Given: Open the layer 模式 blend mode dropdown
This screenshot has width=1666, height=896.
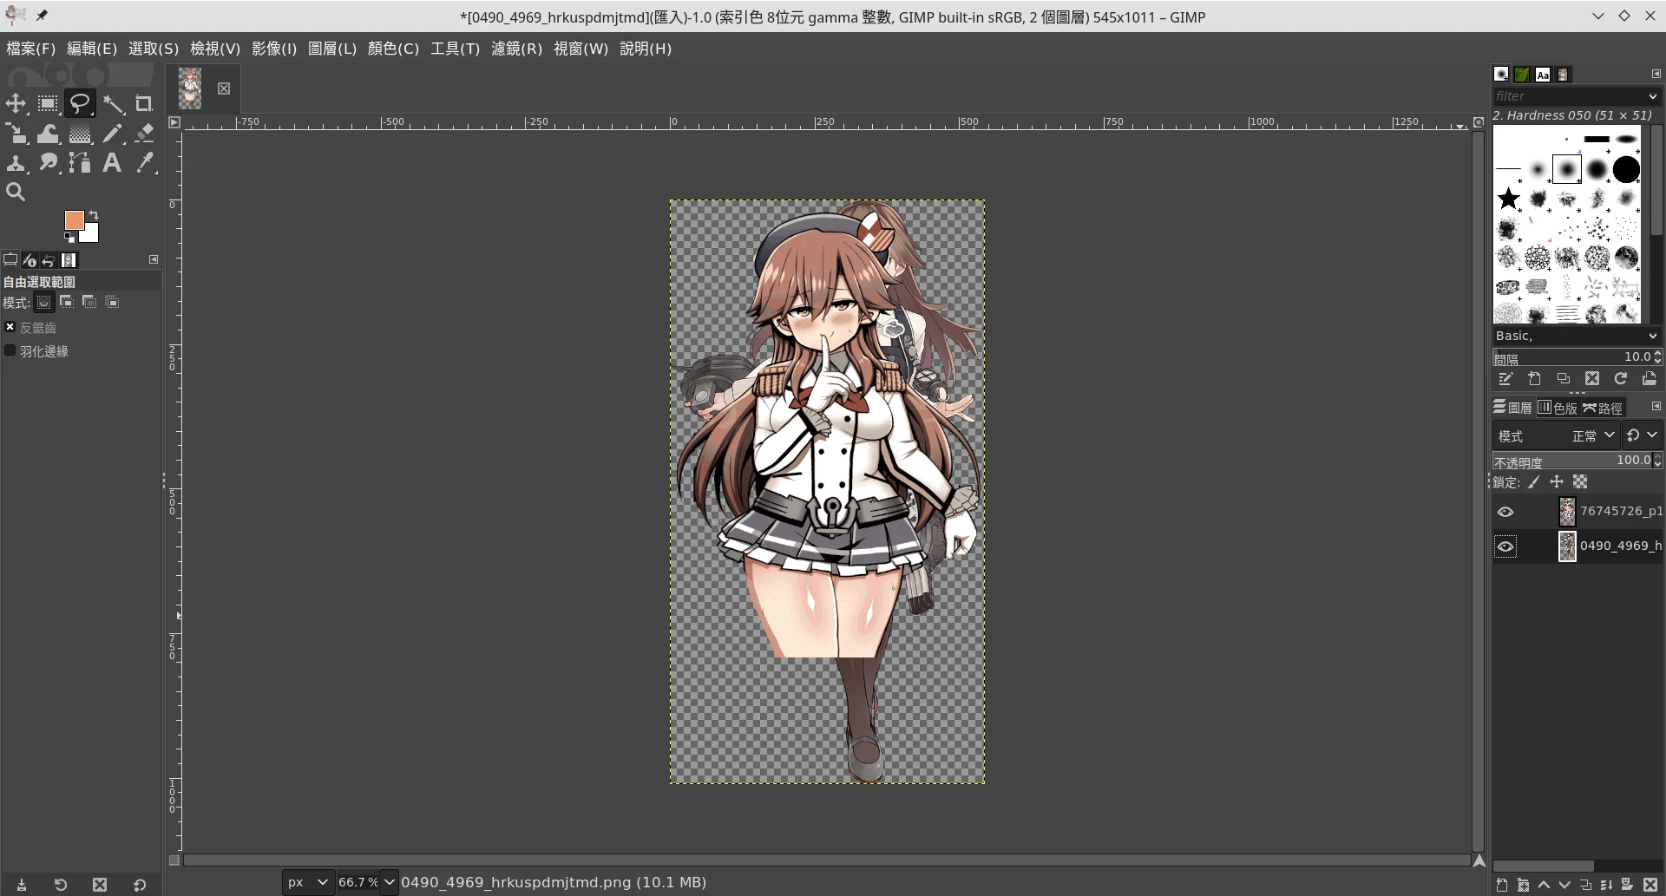Looking at the screenshot, I should pos(1592,435).
